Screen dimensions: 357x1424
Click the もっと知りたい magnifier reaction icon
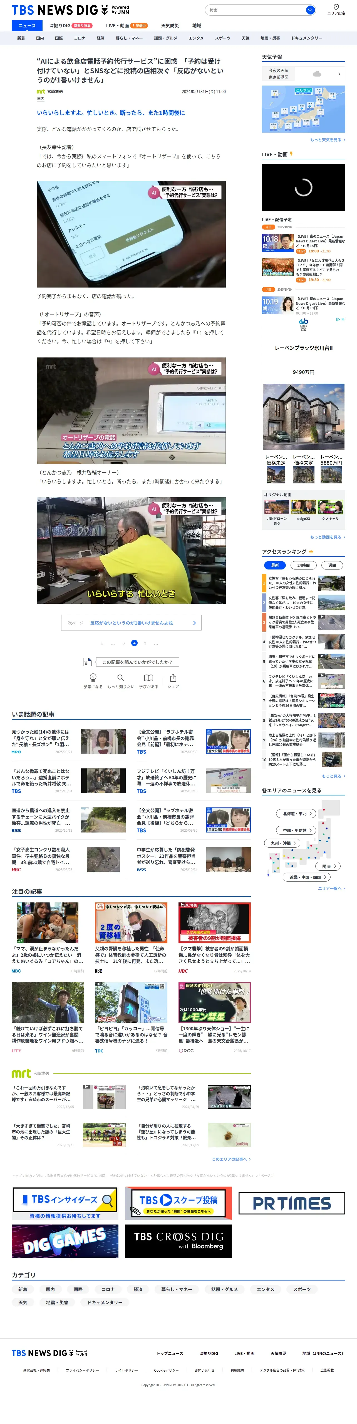[120, 680]
